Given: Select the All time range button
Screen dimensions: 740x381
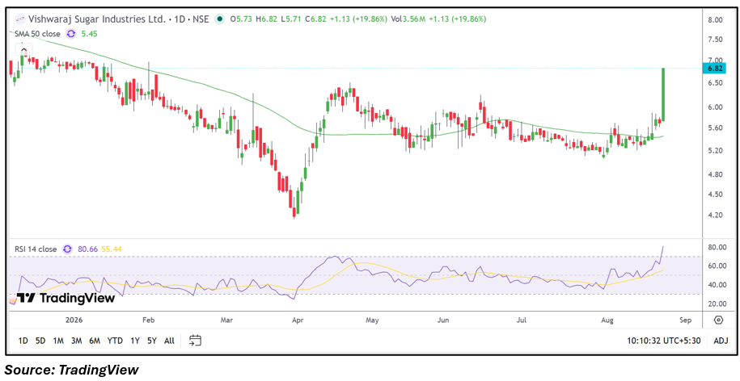Looking at the screenshot, I should 169,341.
